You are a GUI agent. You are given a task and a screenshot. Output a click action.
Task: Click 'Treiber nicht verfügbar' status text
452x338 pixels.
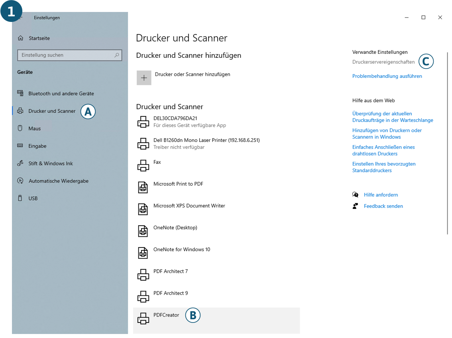tap(179, 147)
